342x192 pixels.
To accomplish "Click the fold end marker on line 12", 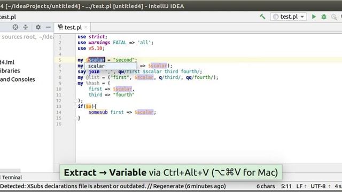I will [x=75, y=101].
